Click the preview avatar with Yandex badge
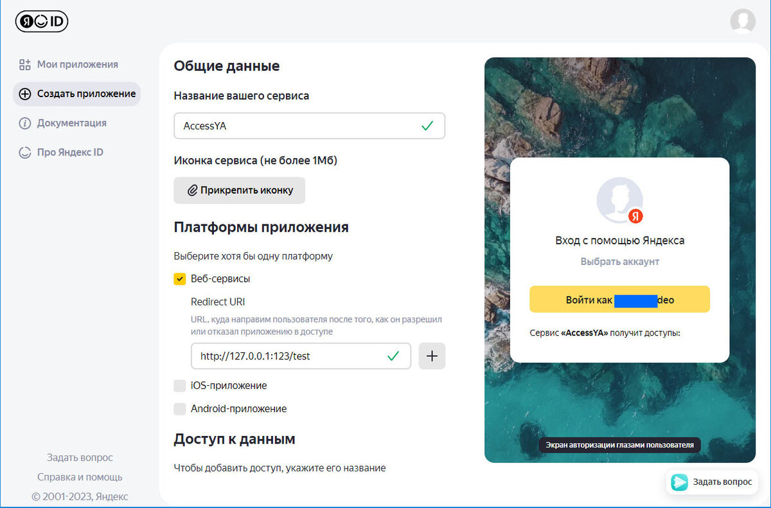The width and height of the screenshot is (771, 508). point(620,200)
